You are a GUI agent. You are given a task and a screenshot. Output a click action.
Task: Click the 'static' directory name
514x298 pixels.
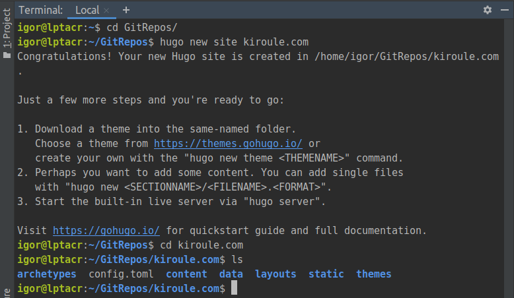point(326,274)
